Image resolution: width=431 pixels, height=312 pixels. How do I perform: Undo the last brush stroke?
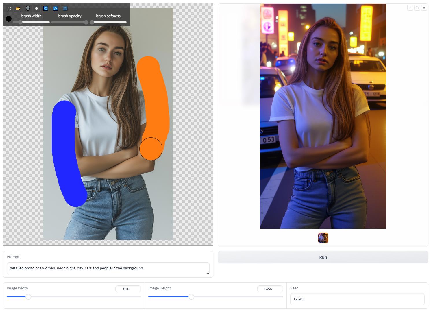55,8
